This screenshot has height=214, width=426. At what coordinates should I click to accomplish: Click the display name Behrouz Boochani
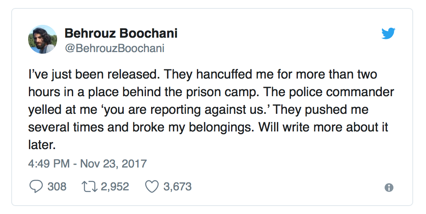(x=121, y=33)
